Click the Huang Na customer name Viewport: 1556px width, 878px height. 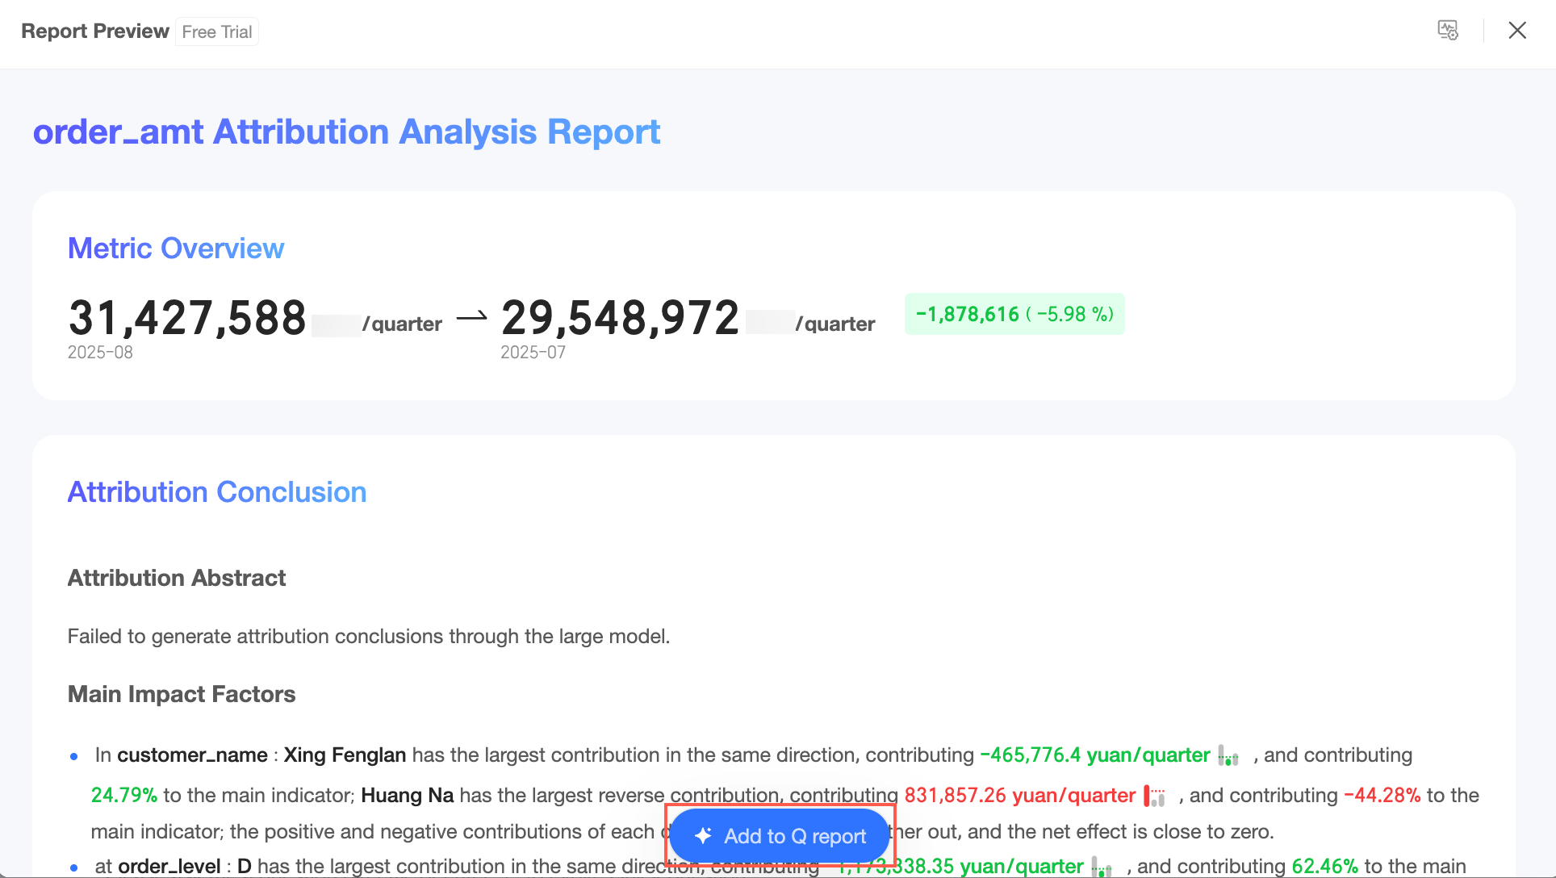click(x=407, y=796)
